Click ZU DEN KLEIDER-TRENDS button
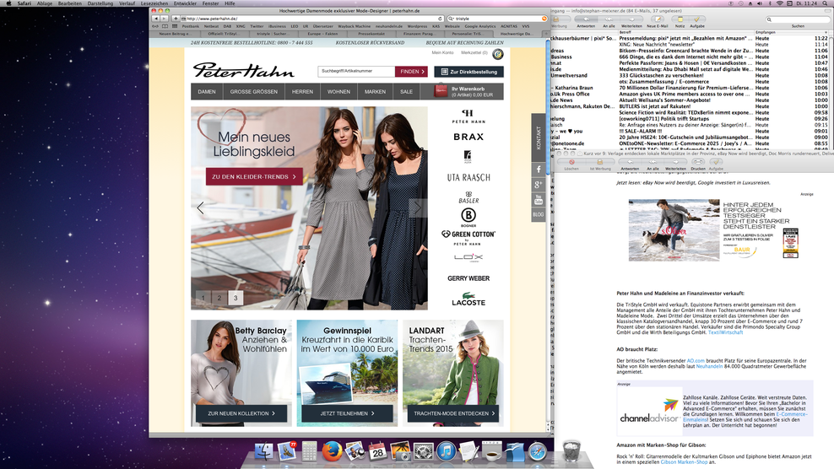This screenshot has width=834, height=469. 254,176
